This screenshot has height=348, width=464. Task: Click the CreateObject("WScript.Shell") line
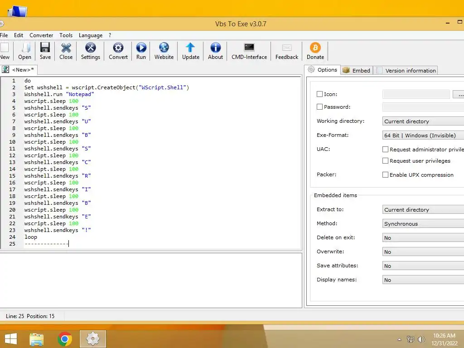click(106, 87)
